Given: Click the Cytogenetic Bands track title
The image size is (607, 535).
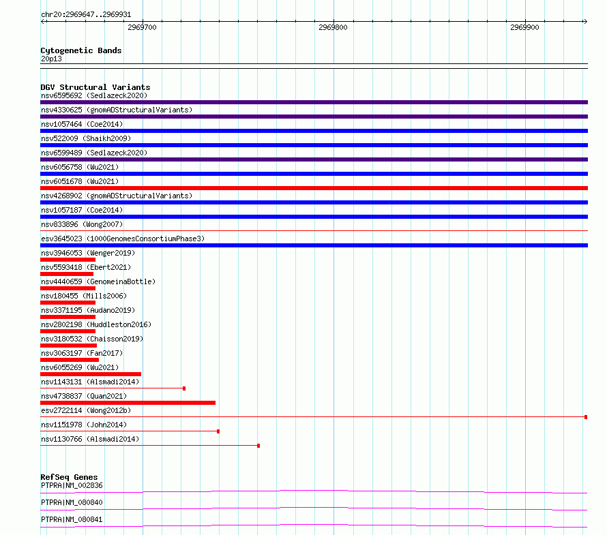Looking at the screenshot, I should 81,50.
